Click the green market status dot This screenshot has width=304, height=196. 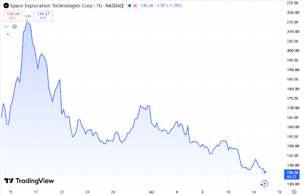coord(129,6)
